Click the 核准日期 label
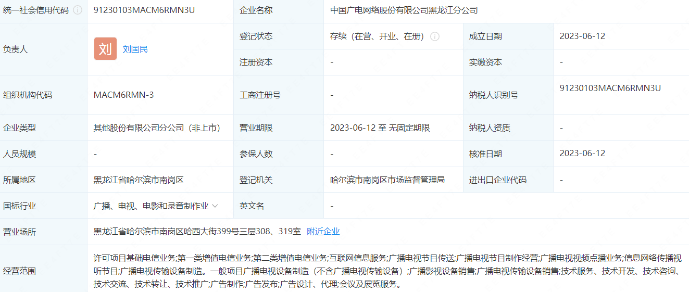Screen dimensions: 689x292 click(485, 154)
